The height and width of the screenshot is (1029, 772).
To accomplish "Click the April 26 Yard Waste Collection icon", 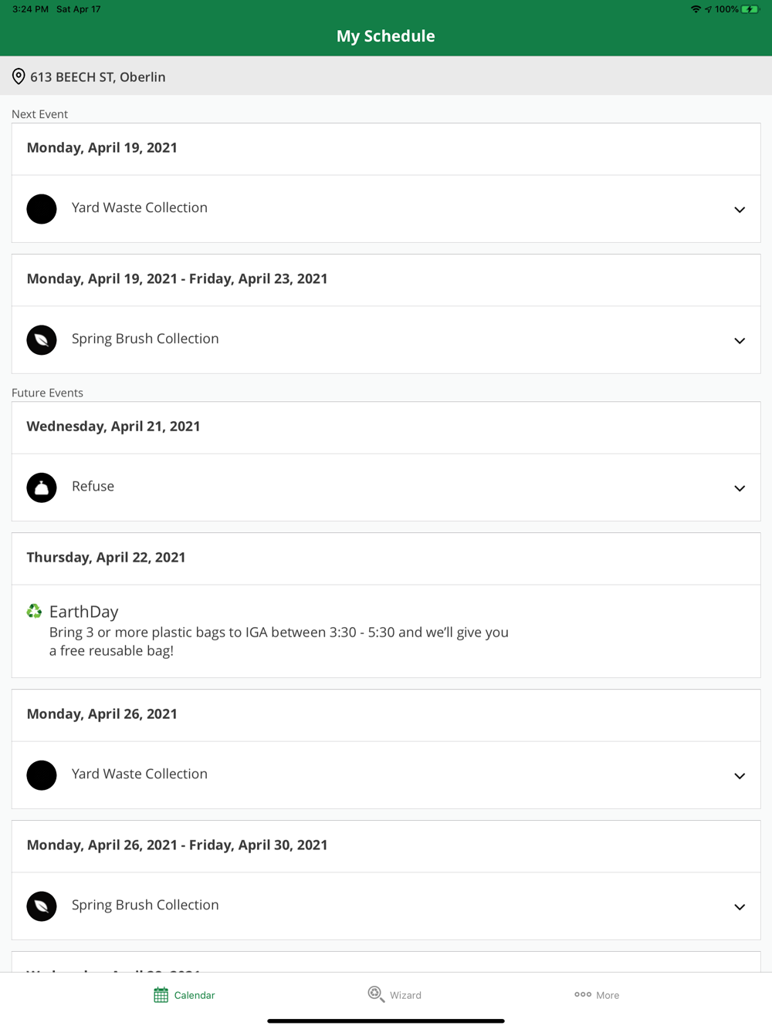I will pyautogui.click(x=42, y=775).
